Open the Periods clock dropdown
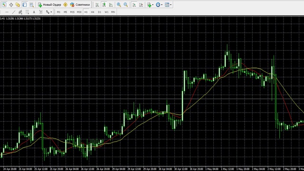The width and height of the screenshot is (304, 171). [159, 5]
